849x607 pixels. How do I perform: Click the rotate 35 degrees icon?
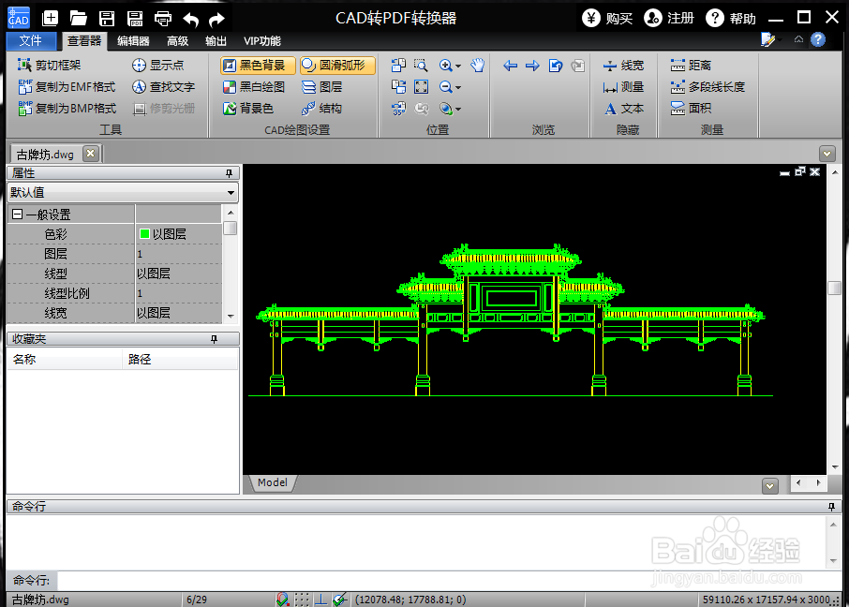tap(398, 109)
